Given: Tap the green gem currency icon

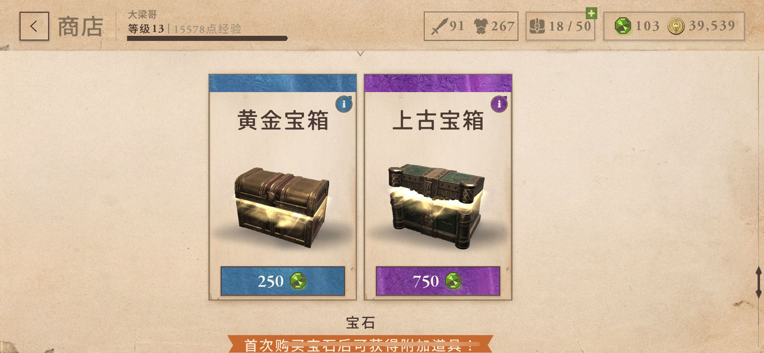Looking at the screenshot, I should (623, 26).
